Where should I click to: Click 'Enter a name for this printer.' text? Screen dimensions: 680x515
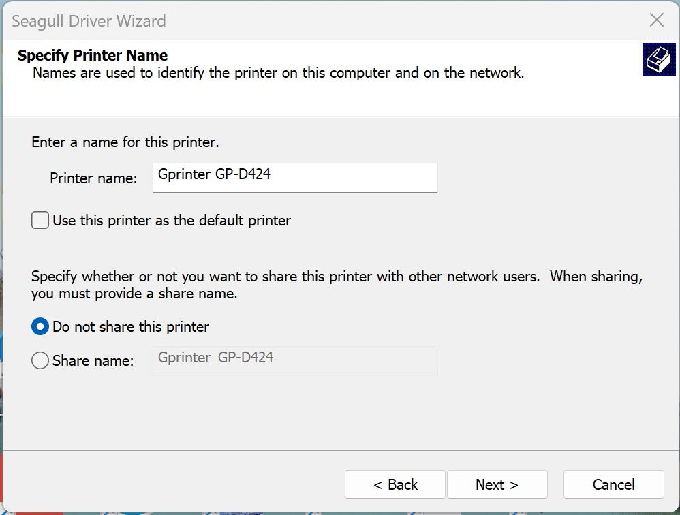125,142
